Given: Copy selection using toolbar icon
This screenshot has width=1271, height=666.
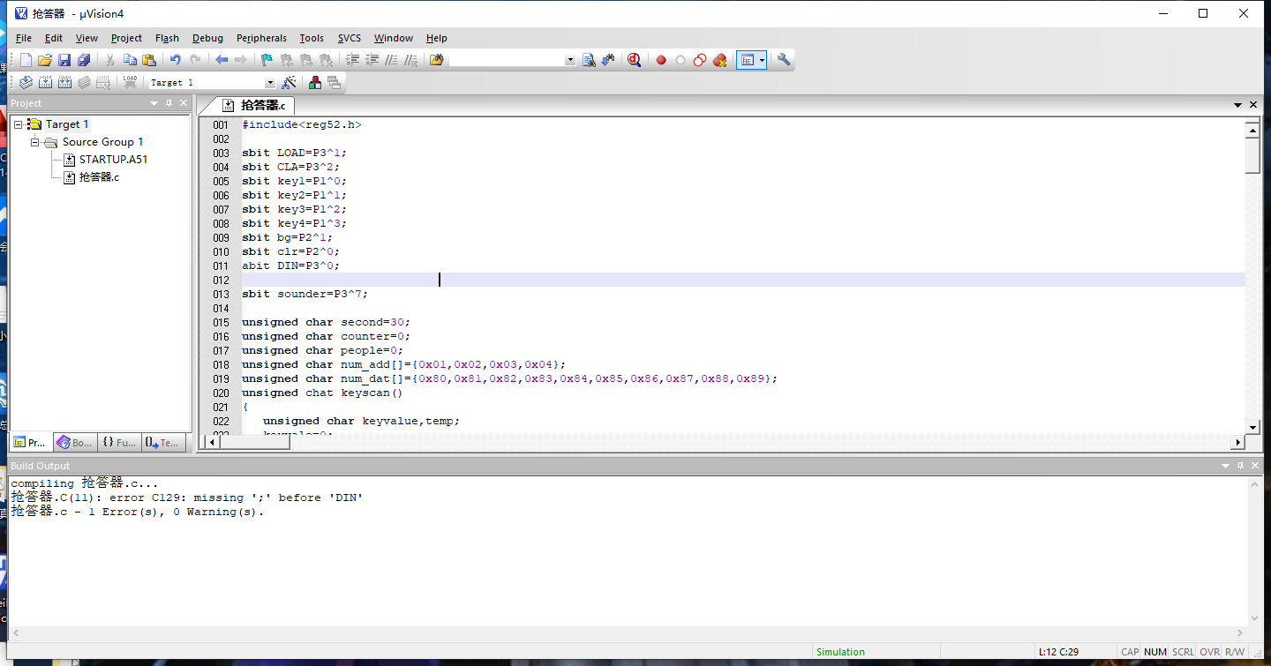Looking at the screenshot, I should point(130,60).
